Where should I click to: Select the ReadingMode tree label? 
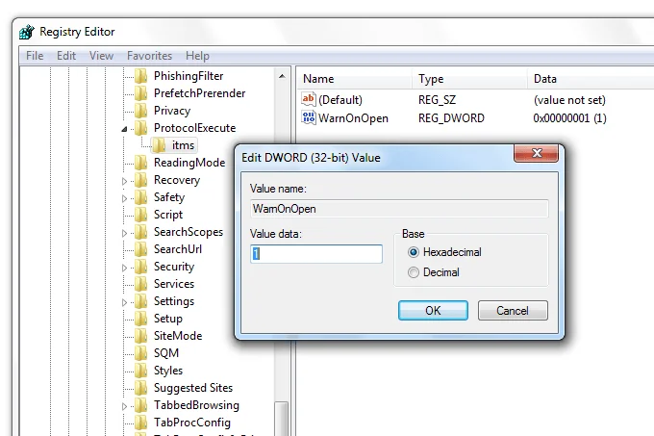coord(189,163)
